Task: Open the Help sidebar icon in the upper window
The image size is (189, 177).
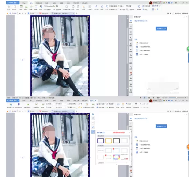Action: (x=131, y=85)
